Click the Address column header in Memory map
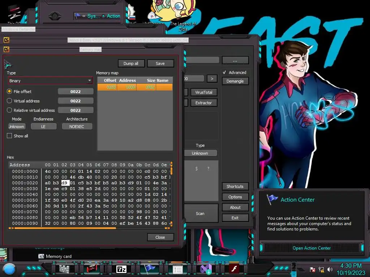The image size is (370, 277). coord(127,80)
